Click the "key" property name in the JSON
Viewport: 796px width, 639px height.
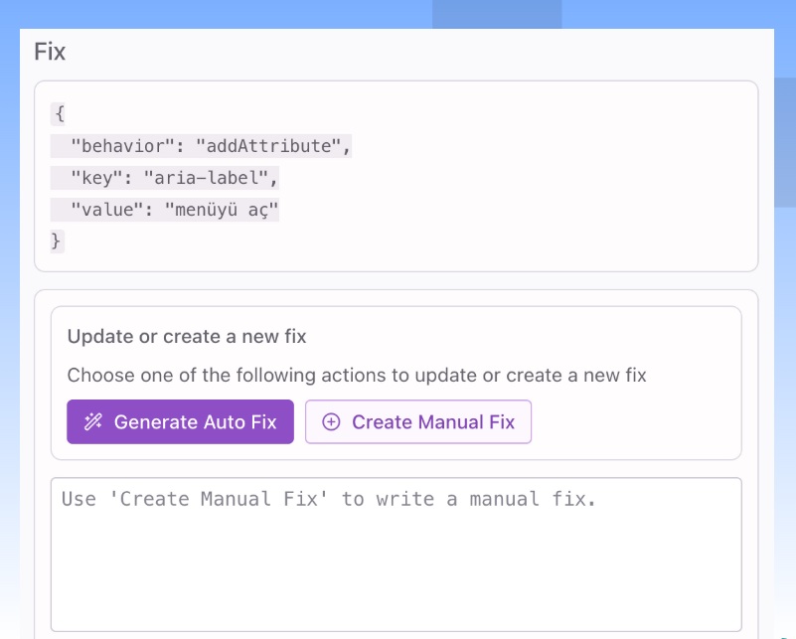[97, 178]
